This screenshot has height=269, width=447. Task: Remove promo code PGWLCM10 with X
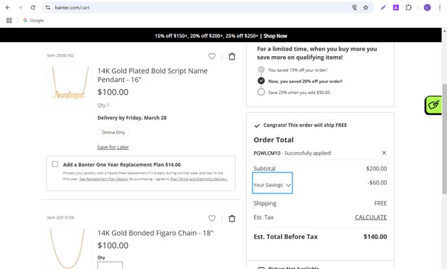384,153
